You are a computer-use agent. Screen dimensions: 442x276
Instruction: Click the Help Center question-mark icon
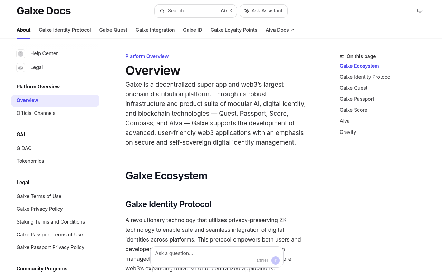click(21, 54)
